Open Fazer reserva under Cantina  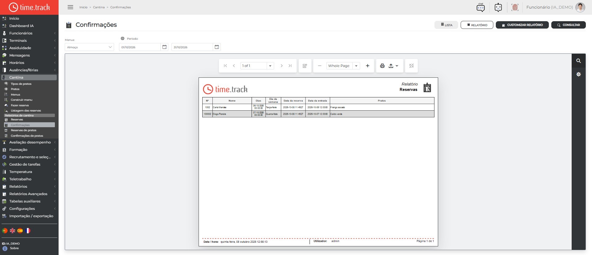pyautogui.click(x=20, y=105)
